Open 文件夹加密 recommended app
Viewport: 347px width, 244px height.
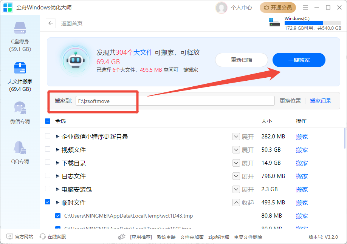192,237
